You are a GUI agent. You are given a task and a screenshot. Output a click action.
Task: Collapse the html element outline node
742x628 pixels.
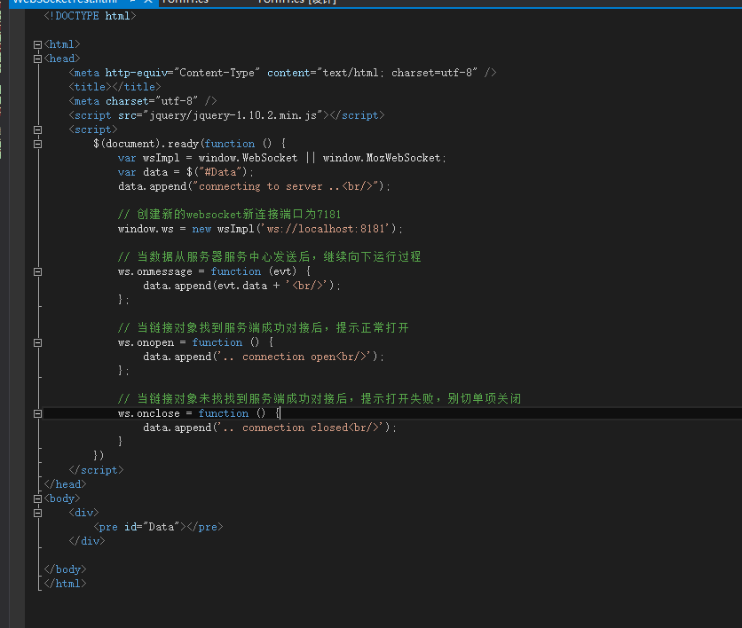pyautogui.click(x=36, y=44)
